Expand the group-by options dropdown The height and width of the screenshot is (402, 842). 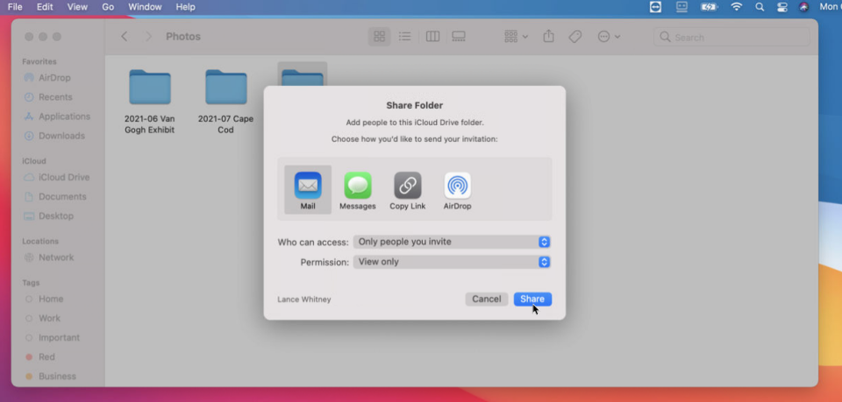pos(516,37)
